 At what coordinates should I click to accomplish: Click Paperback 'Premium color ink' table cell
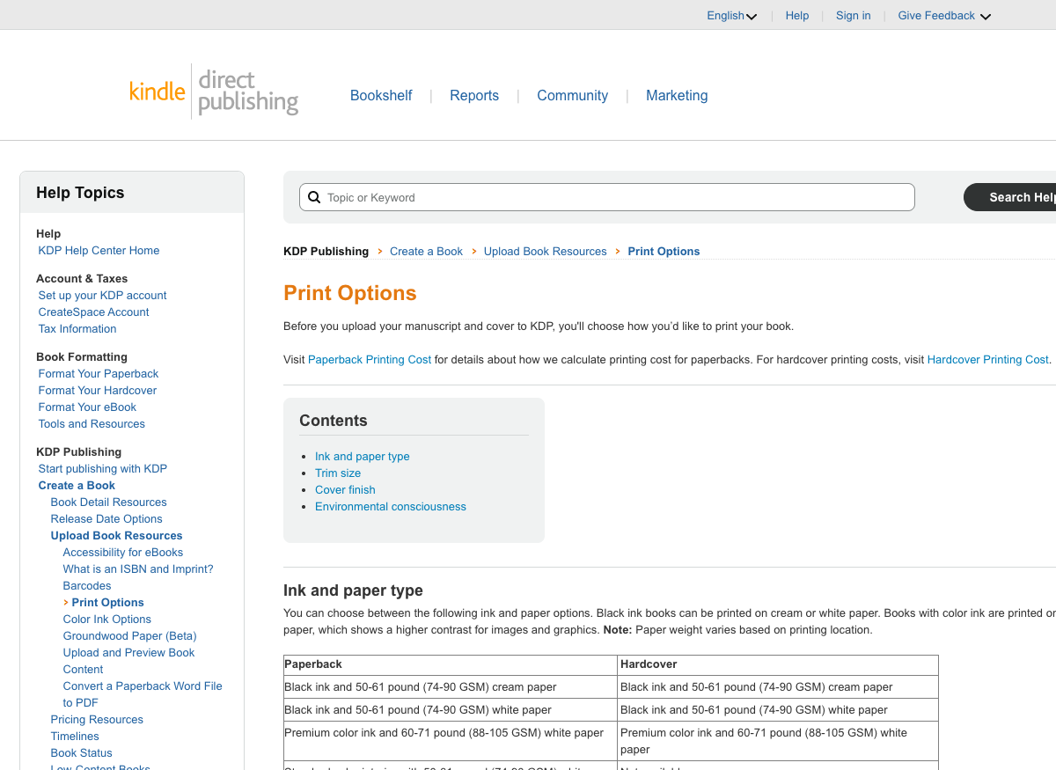[x=451, y=741]
